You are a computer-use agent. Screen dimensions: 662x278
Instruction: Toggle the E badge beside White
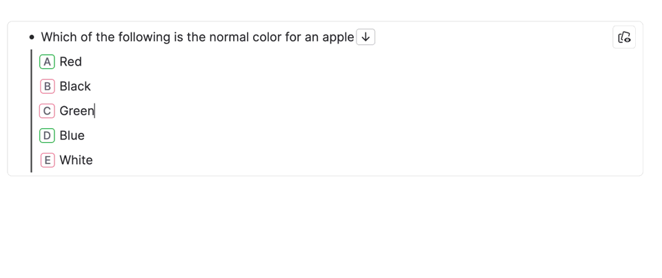47,160
